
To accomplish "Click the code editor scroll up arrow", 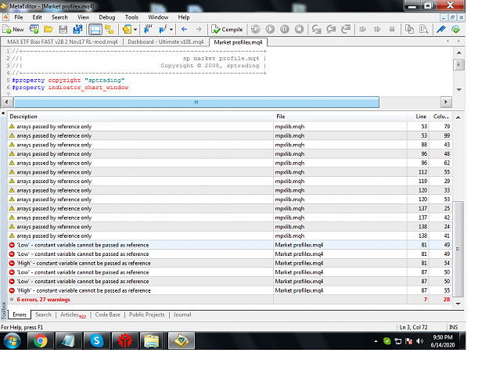I will [458, 52].
